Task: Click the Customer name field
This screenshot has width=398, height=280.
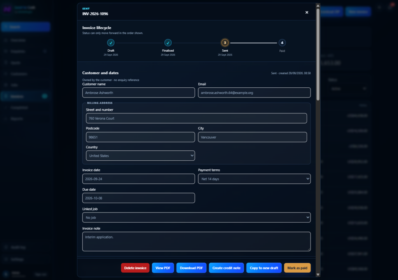Action: click(x=139, y=92)
